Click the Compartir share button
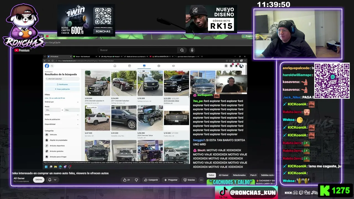Image resolution: width=354 pixels, height=199 pixels. tap(151, 180)
